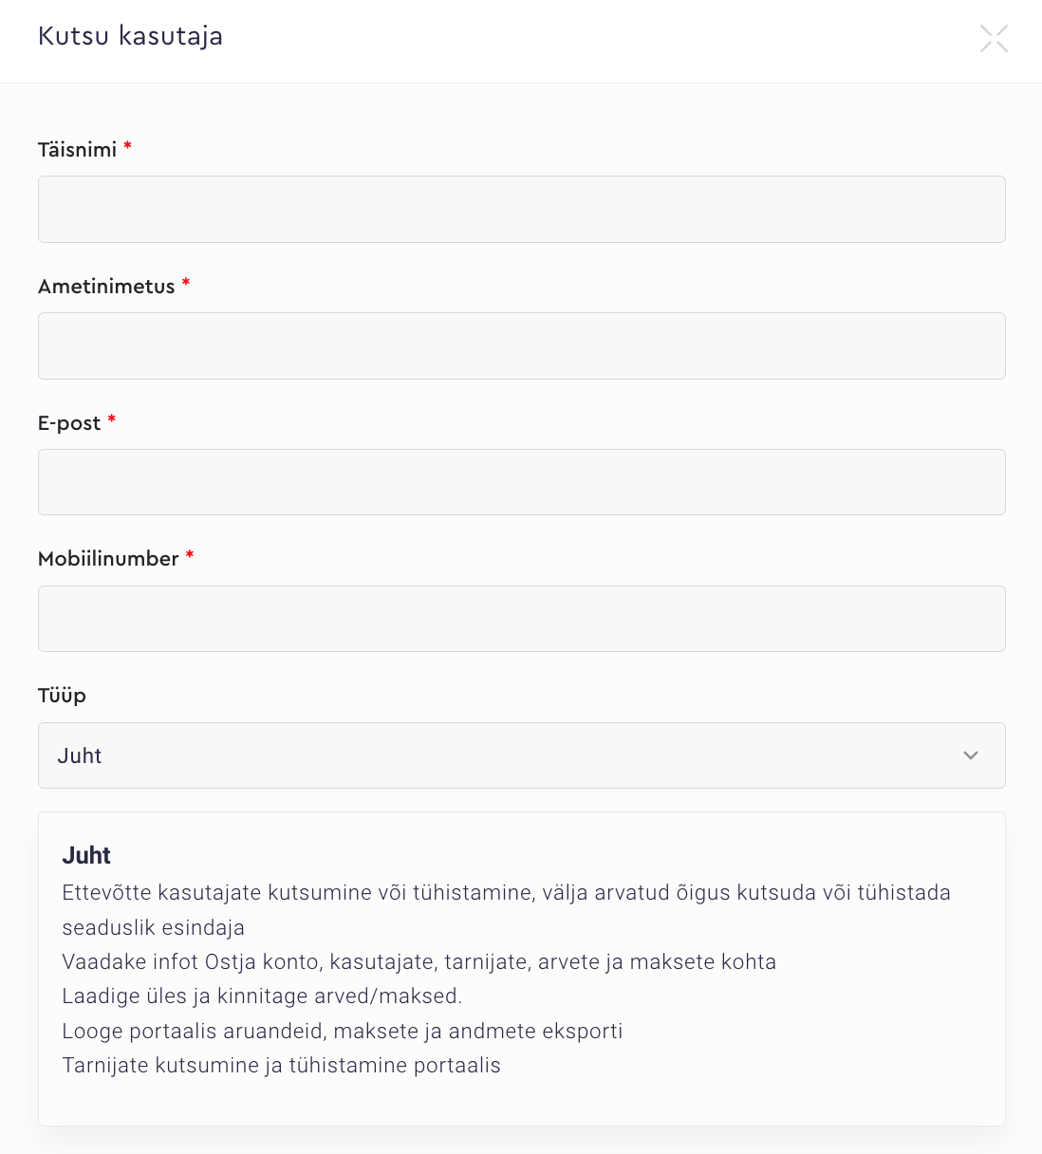The height and width of the screenshot is (1154, 1042).
Task: Click the E-post field label
Action: pyautogui.click(x=69, y=423)
